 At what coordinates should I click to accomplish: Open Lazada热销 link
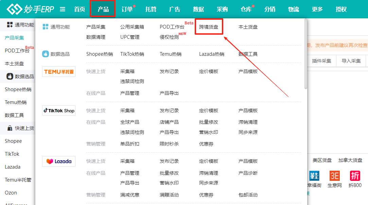[212, 54]
